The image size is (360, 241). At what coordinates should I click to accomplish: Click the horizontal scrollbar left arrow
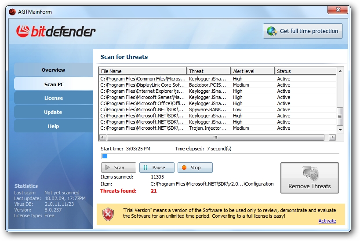click(102, 137)
